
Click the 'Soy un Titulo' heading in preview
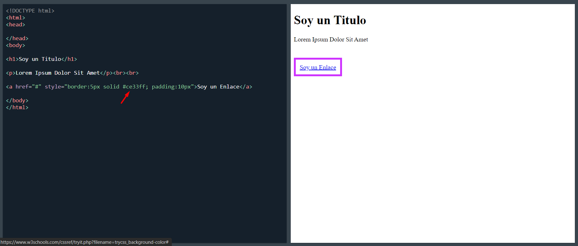(x=330, y=20)
